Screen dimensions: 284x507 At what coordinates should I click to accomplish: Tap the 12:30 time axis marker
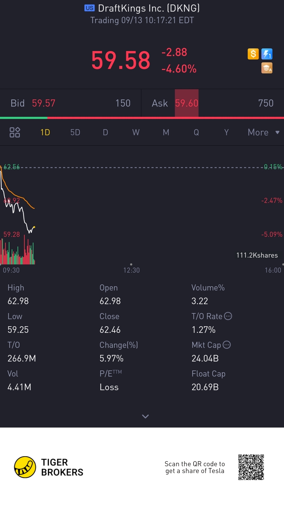point(131,270)
